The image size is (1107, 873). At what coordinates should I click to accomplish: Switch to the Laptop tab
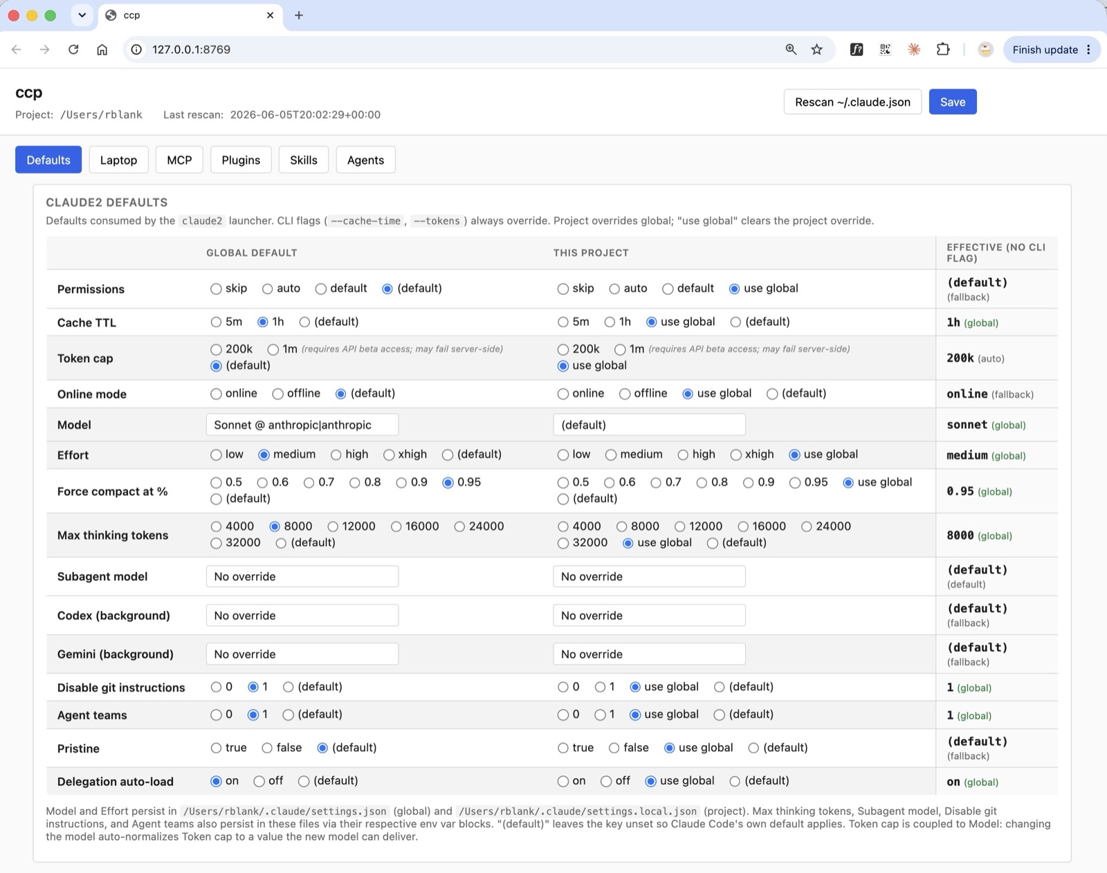click(118, 160)
